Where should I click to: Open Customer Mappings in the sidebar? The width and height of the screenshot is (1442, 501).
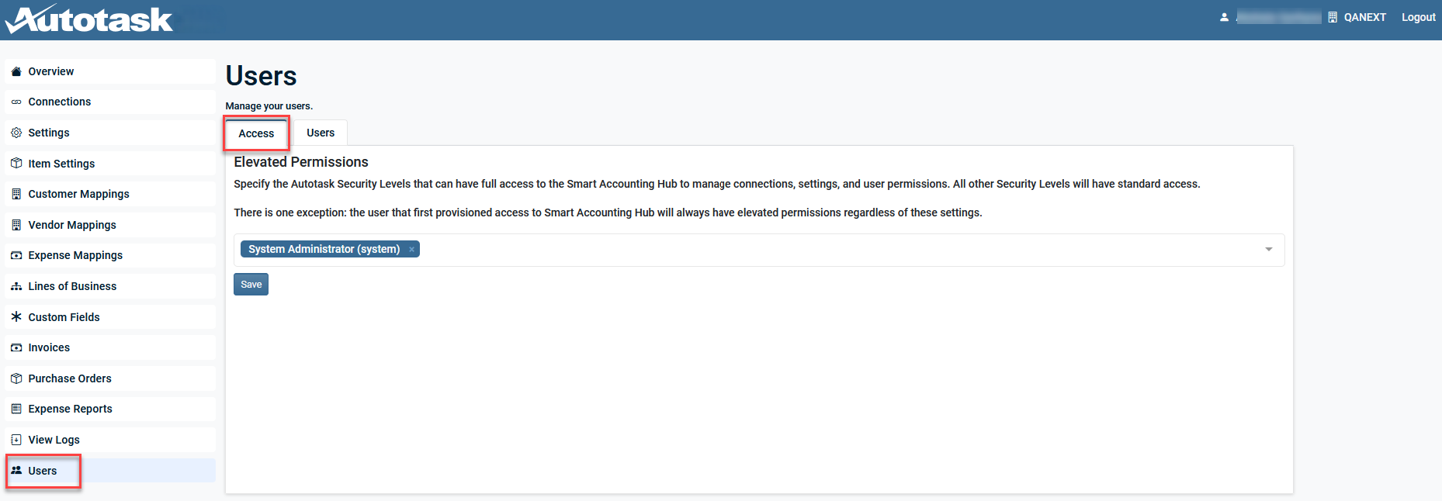[x=78, y=194]
